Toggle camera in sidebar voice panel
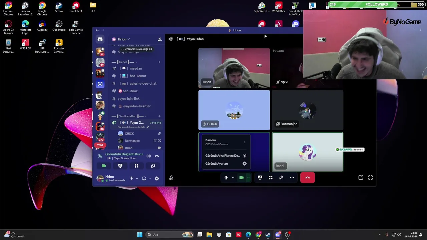This screenshot has height=240, width=427. 104,166
